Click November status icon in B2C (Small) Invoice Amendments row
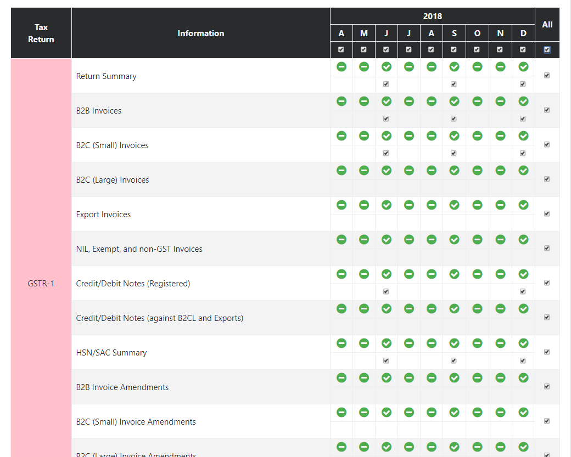This screenshot has height=457, width=571. pos(500,413)
